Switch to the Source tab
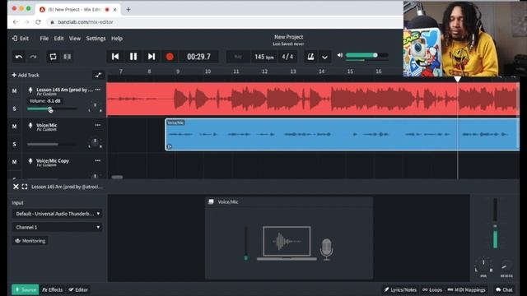Viewport: 527px width, 296px height. tap(26, 289)
